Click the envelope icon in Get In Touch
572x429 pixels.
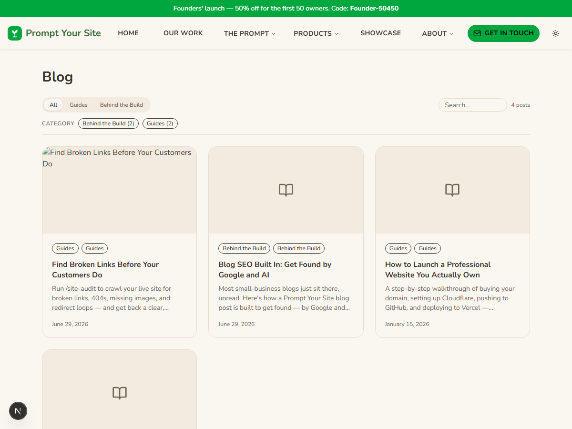coord(477,33)
